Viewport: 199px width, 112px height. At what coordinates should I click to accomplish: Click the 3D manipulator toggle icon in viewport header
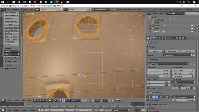pos(60,100)
